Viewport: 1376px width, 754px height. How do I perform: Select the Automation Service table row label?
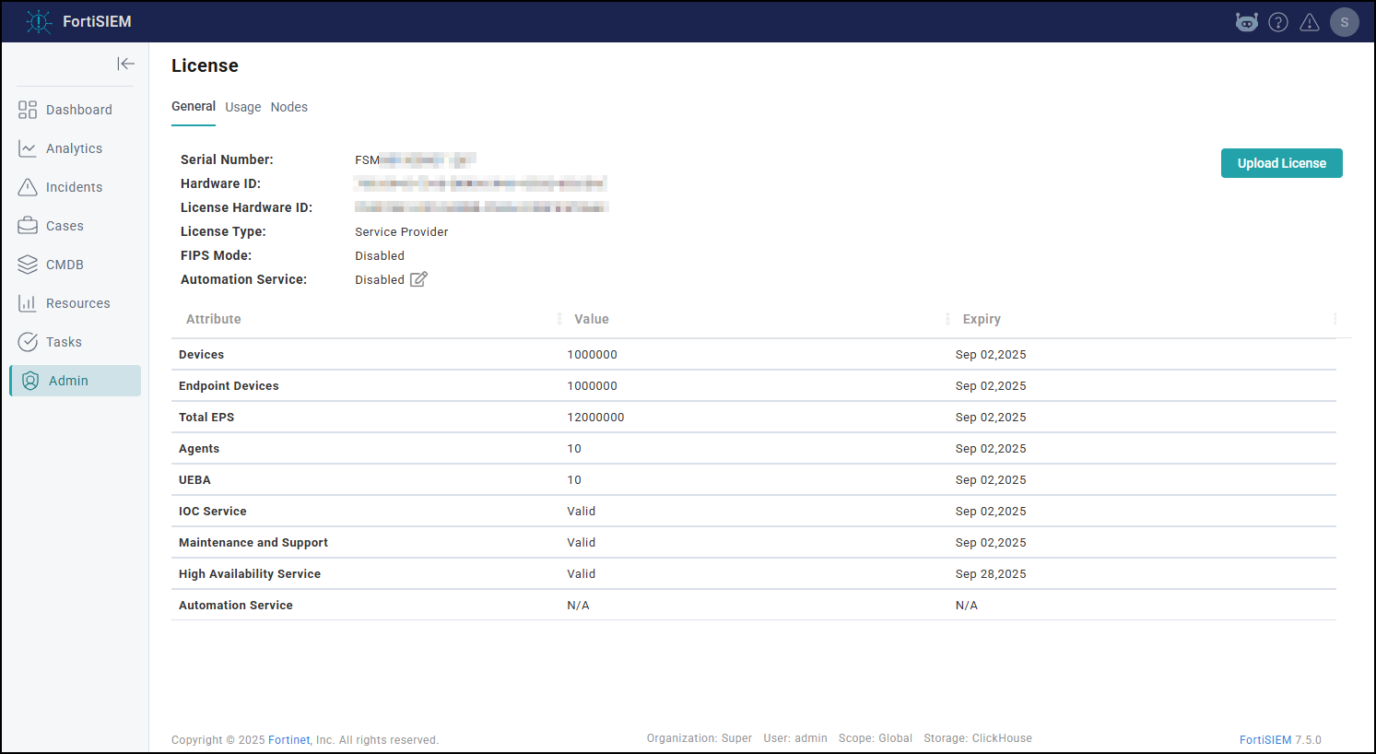tap(236, 606)
